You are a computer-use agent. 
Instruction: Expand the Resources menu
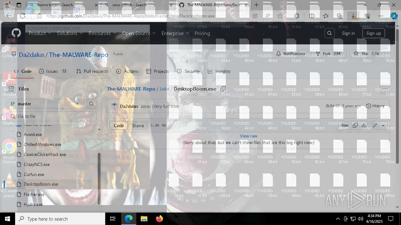(102, 33)
